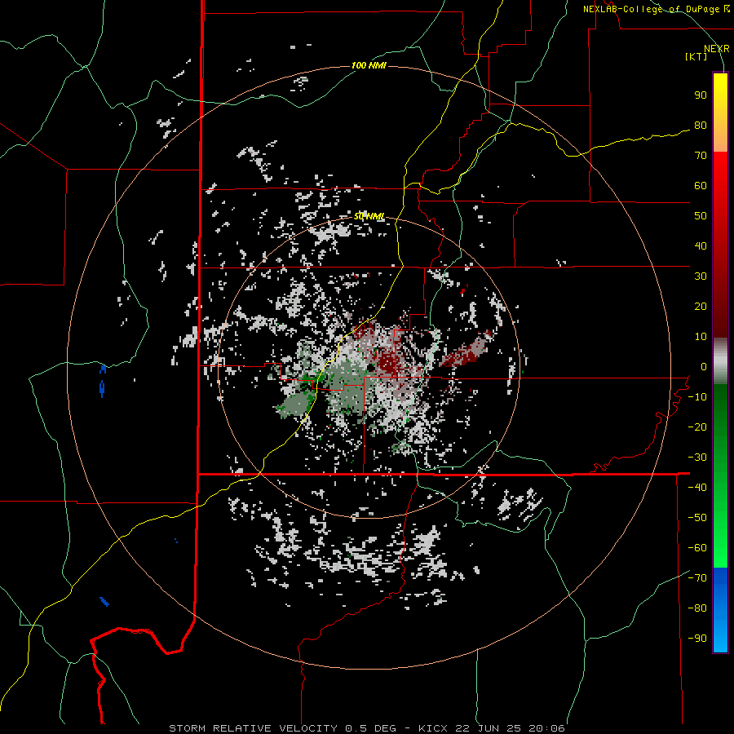Click the -90 value on velocity scale
The height and width of the screenshot is (734, 734).
click(697, 639)
